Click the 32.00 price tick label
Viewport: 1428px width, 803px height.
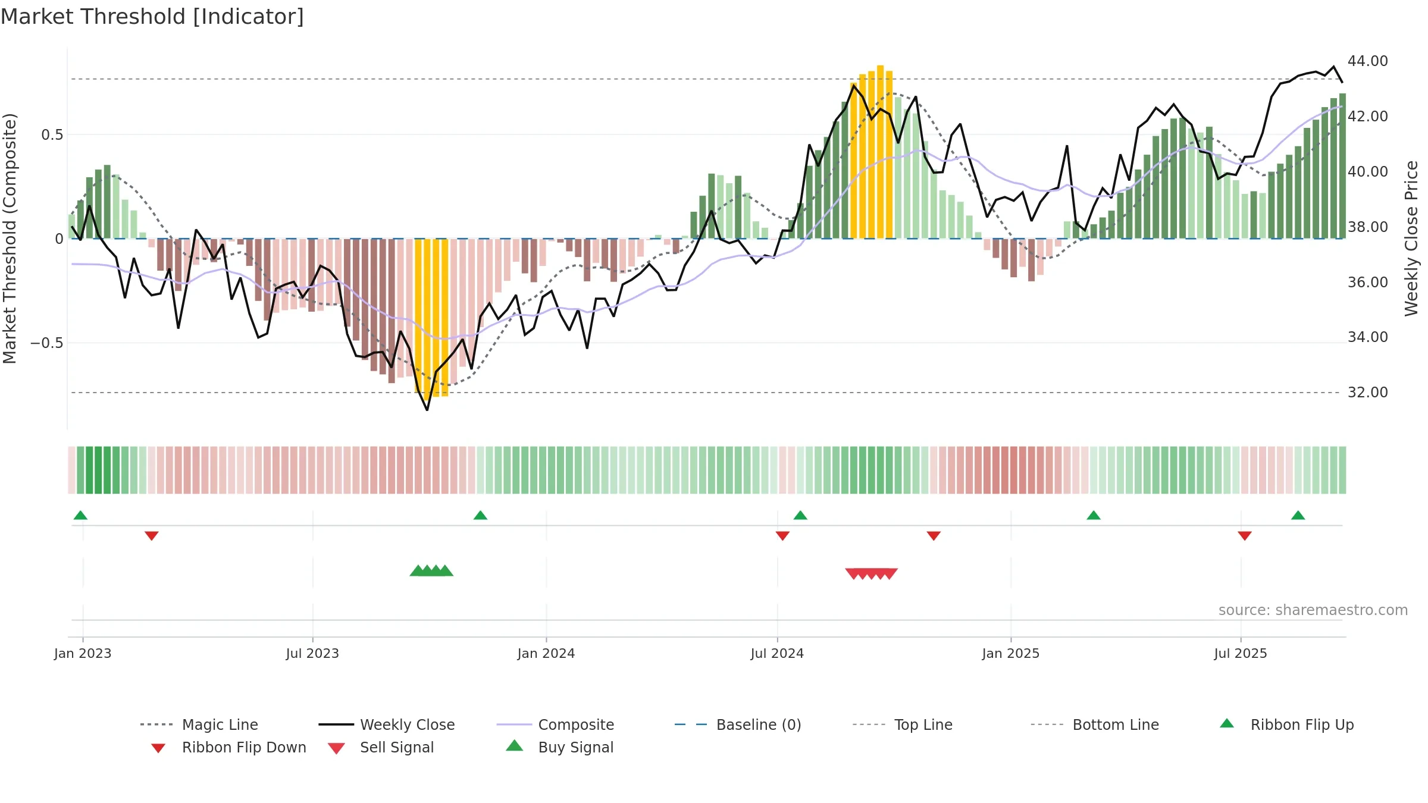pyautogui.click(x=1367, y=393)
